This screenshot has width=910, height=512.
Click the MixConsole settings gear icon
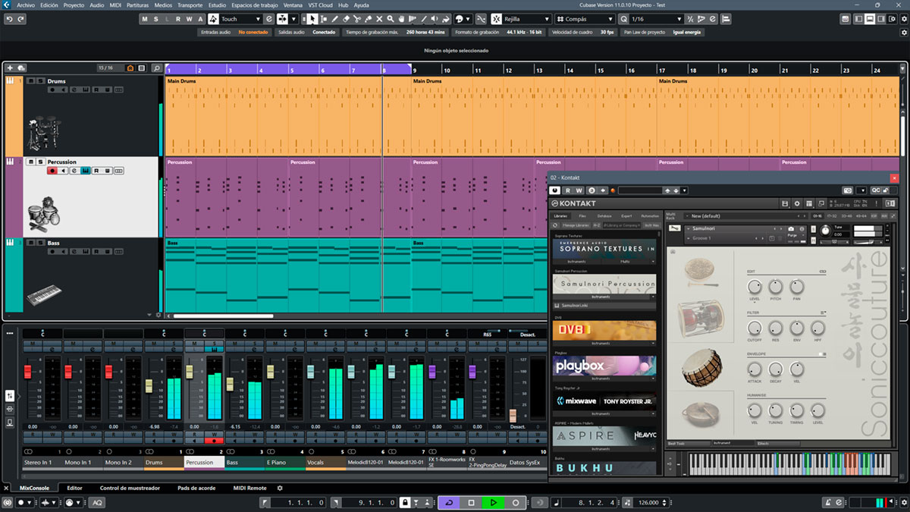point(279,488)
